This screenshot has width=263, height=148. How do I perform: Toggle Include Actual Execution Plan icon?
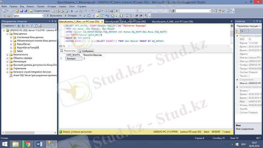103,15
